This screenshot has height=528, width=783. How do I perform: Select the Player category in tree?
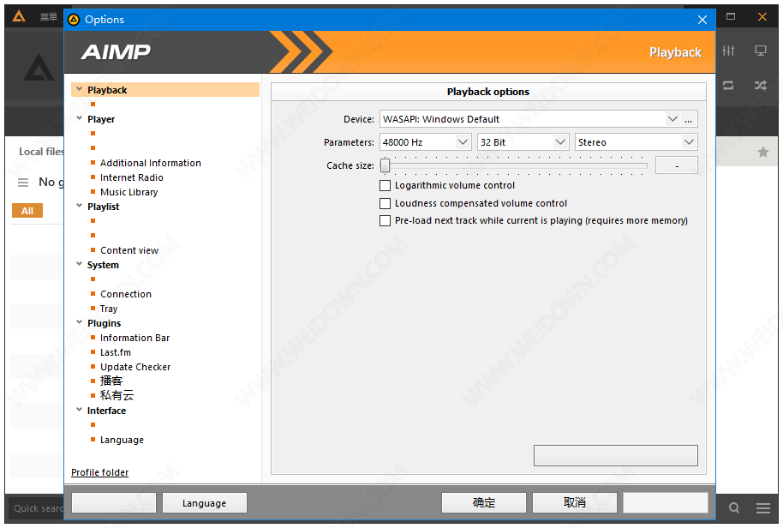pyautogui.click(x=101, y=119)
